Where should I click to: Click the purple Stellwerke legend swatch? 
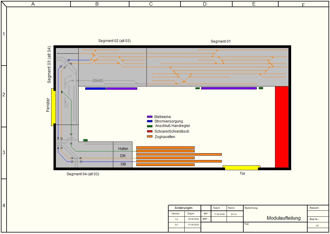point(150,117)
